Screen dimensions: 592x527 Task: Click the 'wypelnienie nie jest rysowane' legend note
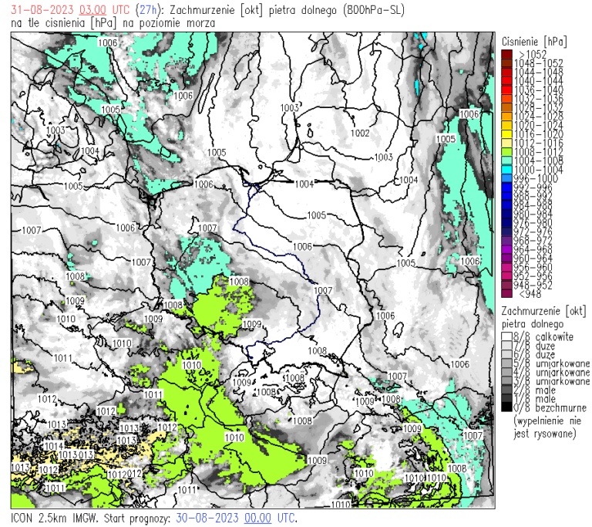(x=544, y=428)
